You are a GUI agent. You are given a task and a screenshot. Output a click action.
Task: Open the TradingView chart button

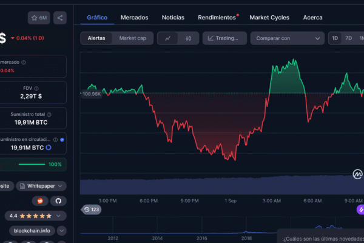pos(224,38)
